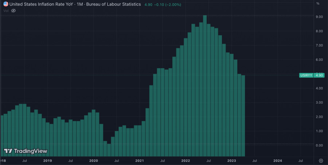Viewport: 328px width, 165px height.
Task: Click the 4.90 current value label on axis
Action: 319,75
